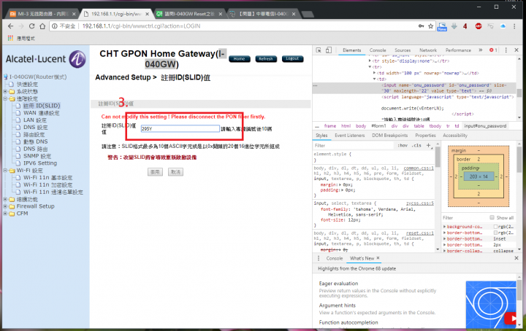Open the extension with New badge
The height and width of the screenshot is (331, 526).
442,27
